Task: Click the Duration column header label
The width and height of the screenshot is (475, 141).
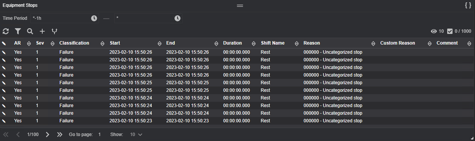Action: pos(232,43)
